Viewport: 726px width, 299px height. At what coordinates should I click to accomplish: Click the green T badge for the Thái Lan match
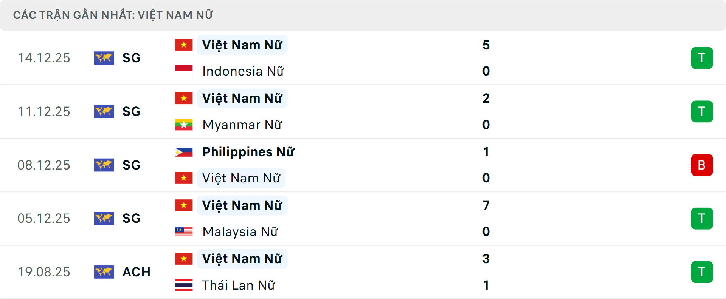[702, 272]
